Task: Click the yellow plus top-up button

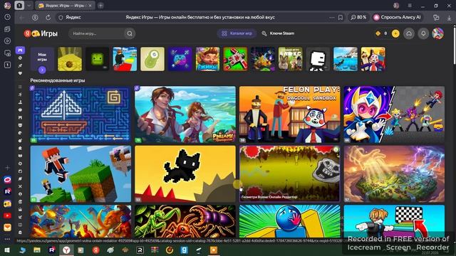Action: tap(395, 33)
